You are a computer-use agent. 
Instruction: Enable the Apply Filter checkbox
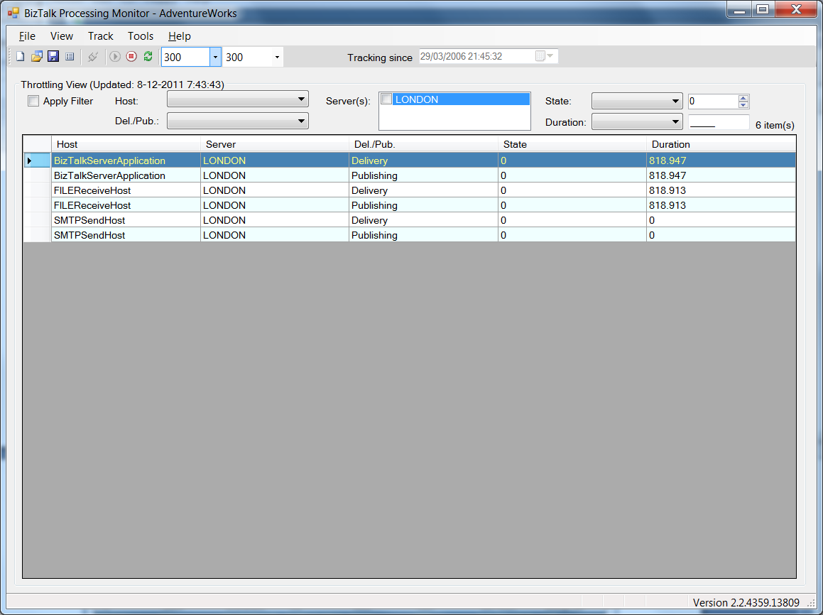pyautogui.click(x=33, y=101)
